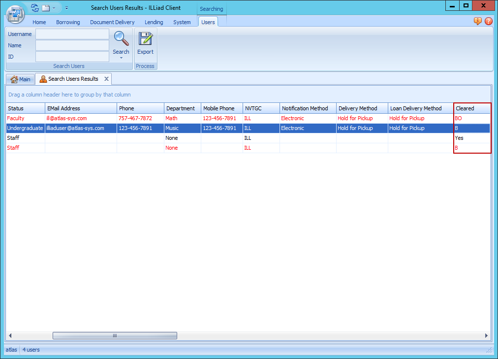Open the orange info speech bubble icon
The width and height of the screenshot is (498, 359).
click(x=477, y=21)
